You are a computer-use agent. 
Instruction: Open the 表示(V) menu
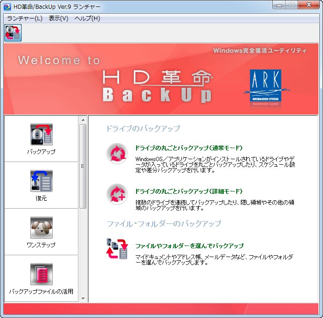point(58,18)
